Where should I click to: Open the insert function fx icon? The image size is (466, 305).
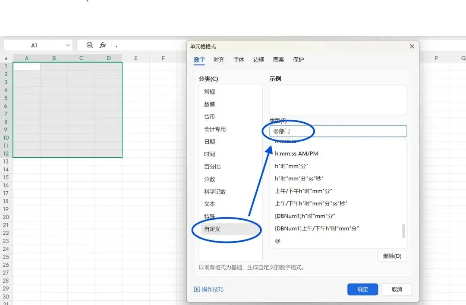pyautogui.click(x=103, y=45)
